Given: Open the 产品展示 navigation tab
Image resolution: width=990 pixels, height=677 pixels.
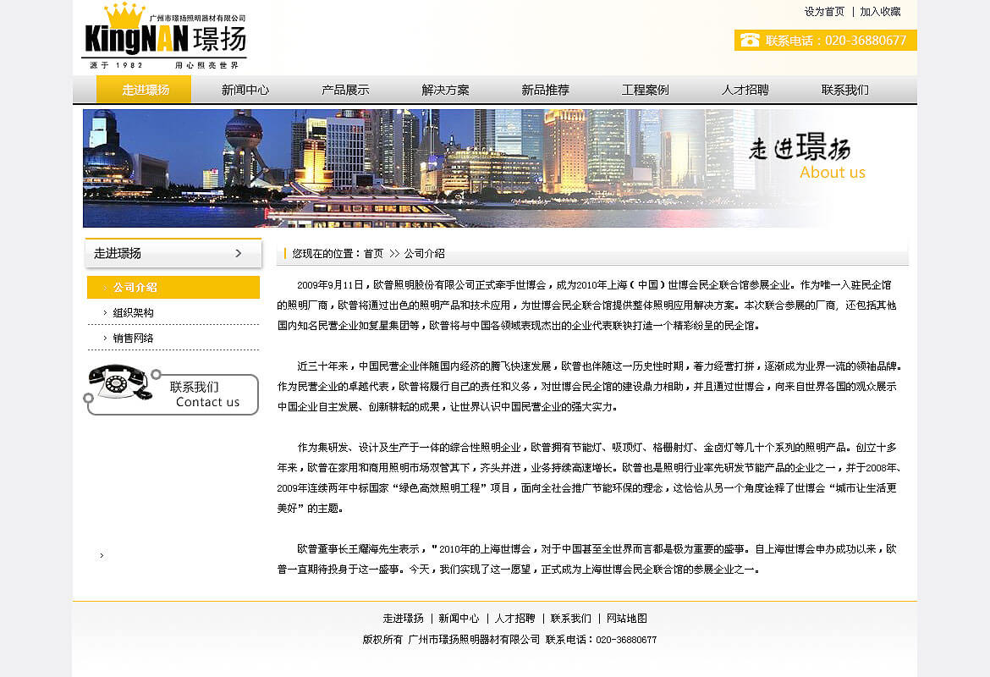Looking at the screenshot, I should click(x=345, y=90).
